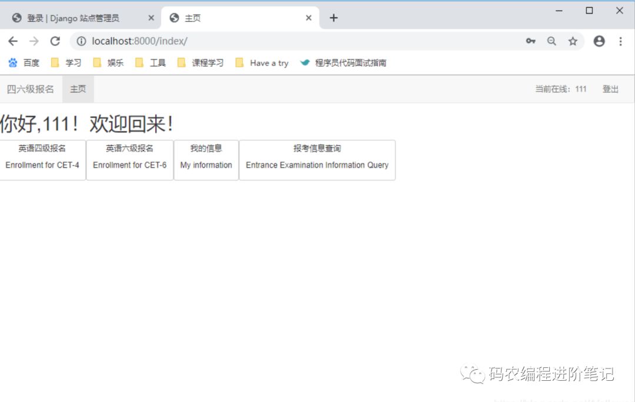Reload the page with the refresh icon
This screenshot has height=402, width=635.
coord(55,41)
